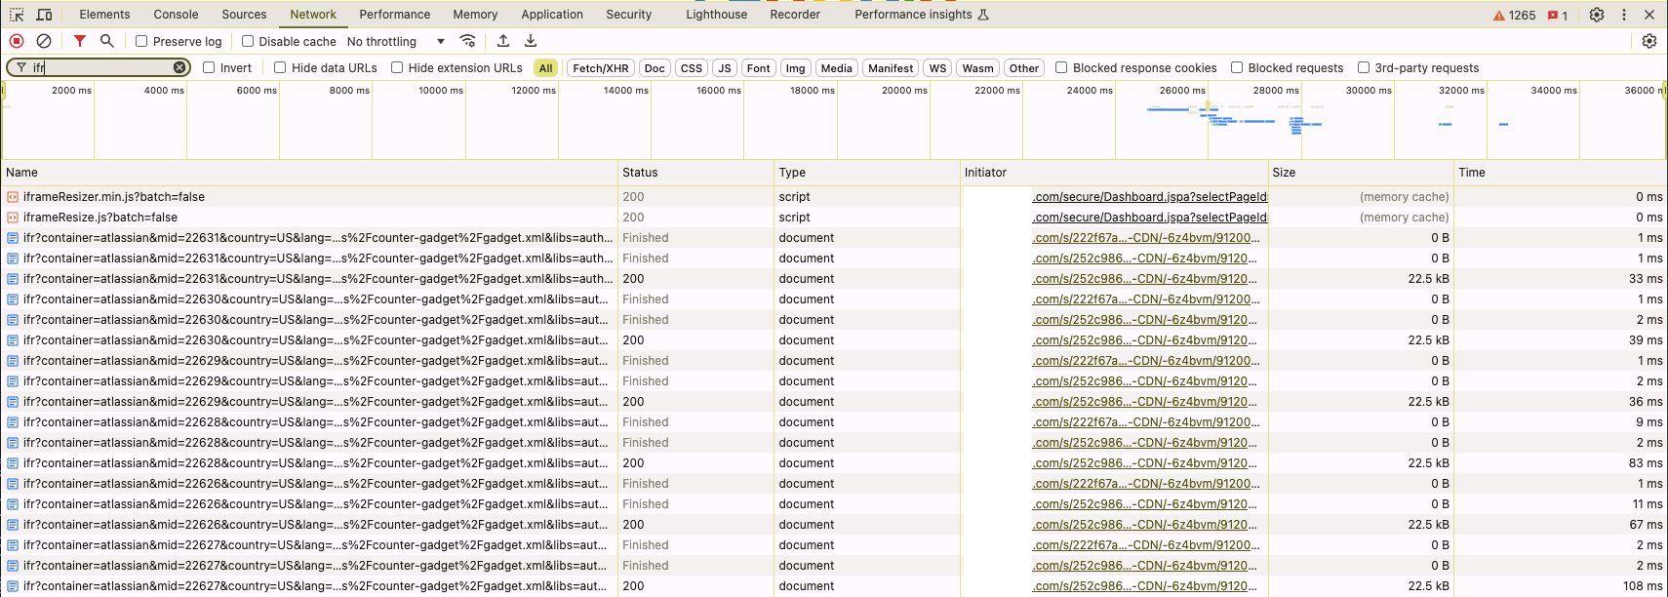Open DevTools three-dot customize menu
Image resolution: width=1668 pixels, height=597 pixels.
pyautogui.click(x=1624, y=15)
